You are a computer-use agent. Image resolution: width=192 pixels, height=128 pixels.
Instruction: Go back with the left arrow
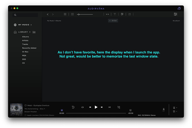pyautogui.click(x=48, y=14)
